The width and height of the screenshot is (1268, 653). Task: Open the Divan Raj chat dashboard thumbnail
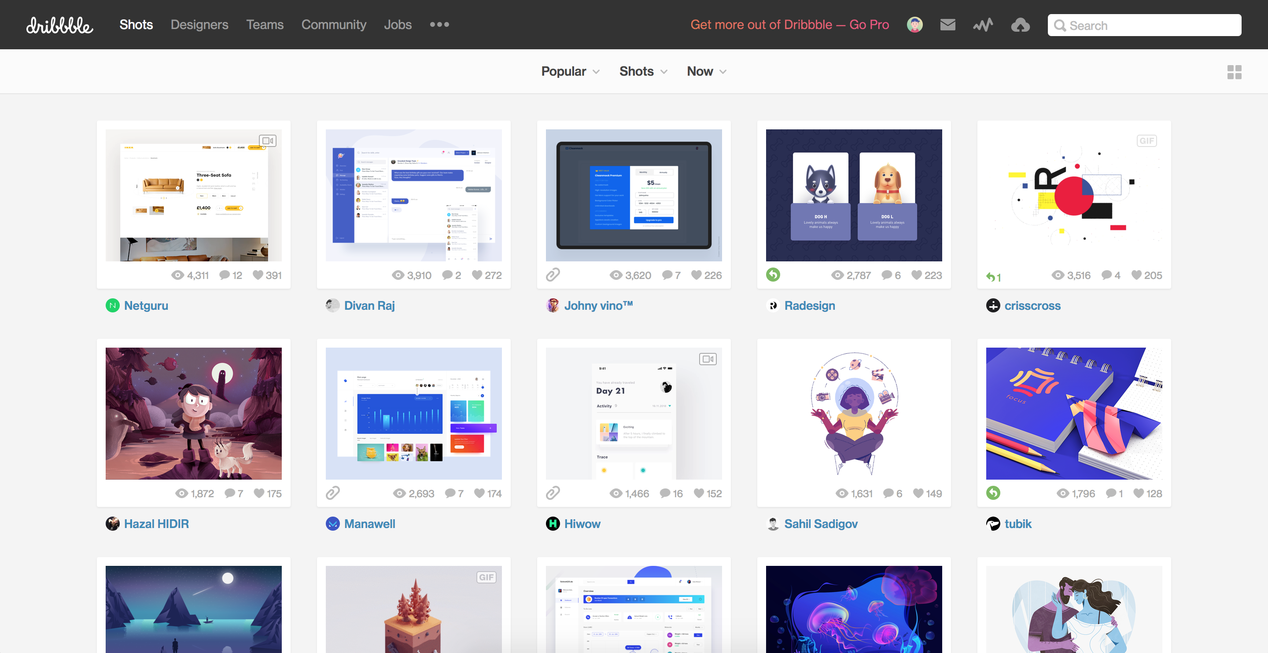tap(413, 195)
